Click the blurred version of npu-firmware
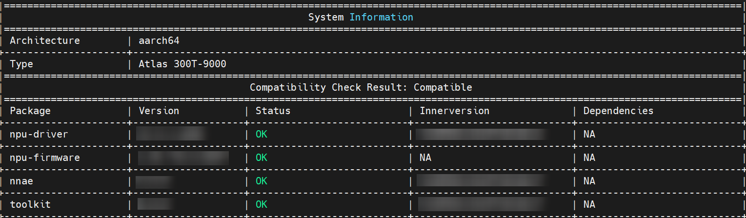Image resolution: width=746 pixels, height=218 pixels. click(183, 158)
